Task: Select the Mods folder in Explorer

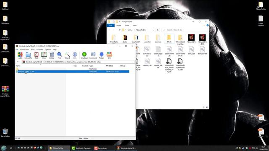Action: [x=169, y=39]
